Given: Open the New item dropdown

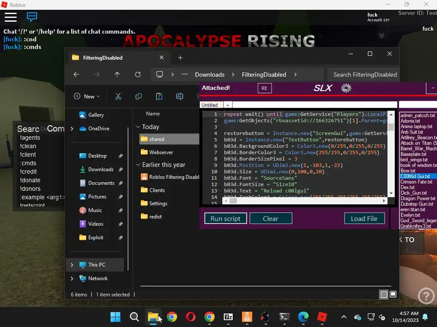Looking at the screenshot, I should pos(87,97).
